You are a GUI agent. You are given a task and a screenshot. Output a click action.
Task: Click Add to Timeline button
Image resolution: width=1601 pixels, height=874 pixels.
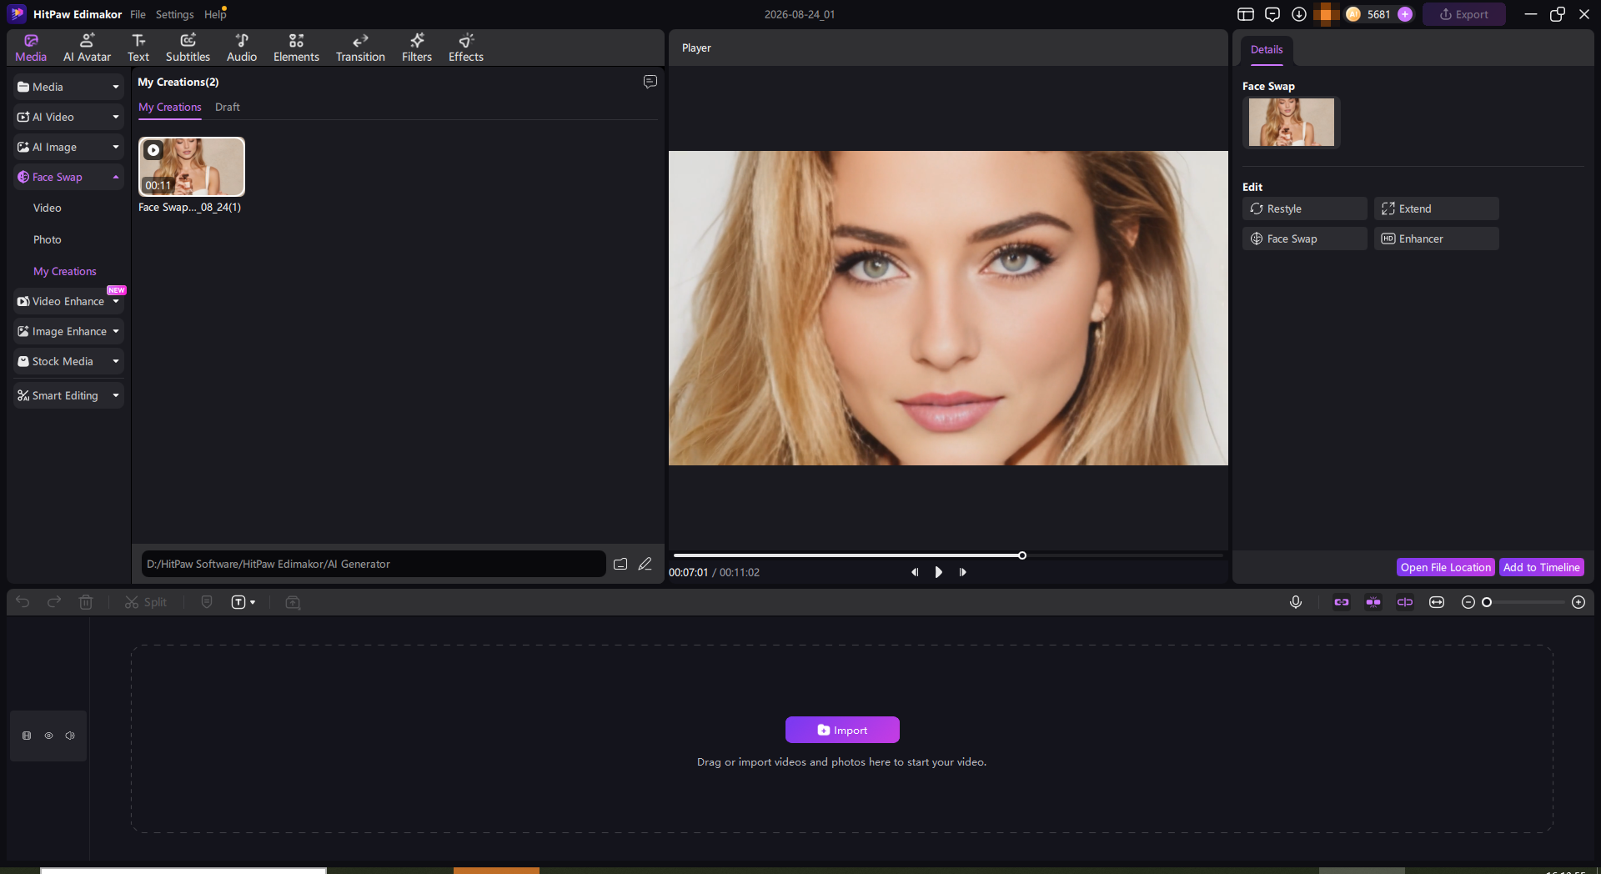point(1541,567)
